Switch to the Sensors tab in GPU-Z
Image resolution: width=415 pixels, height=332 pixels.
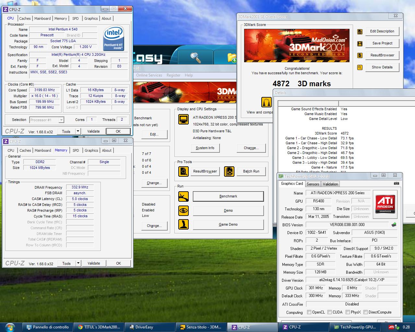coord(313,184)
